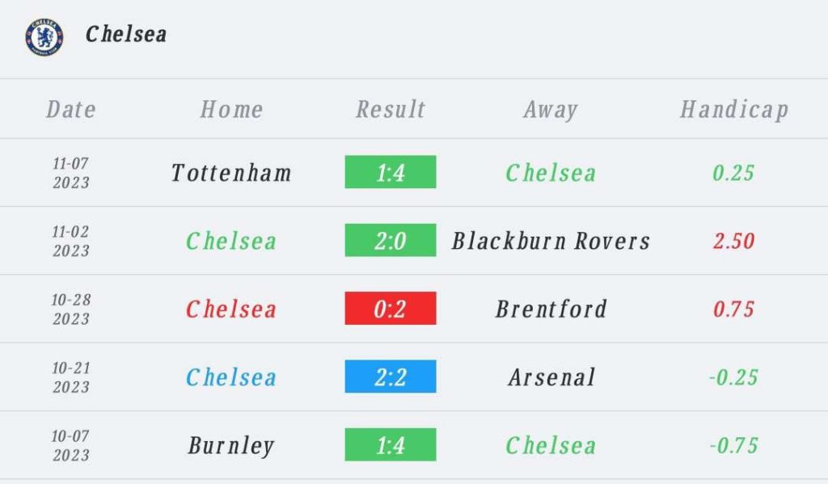Click the red 0:2 result badge
Image resolution: width=828 pixels, height=484 pixels.
click(391, 309)
